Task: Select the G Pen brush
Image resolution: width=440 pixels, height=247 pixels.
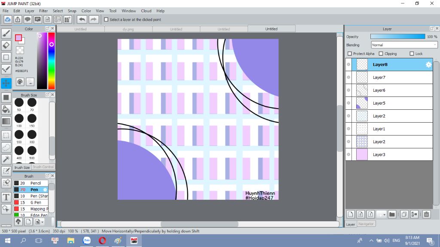Action: coord(31,202)
